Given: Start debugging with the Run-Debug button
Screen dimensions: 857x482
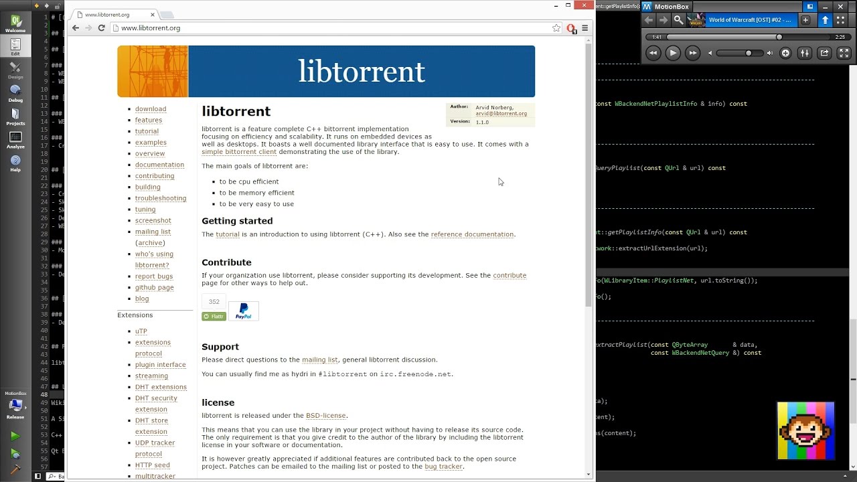Looking at the screenshot, I should [x=15, y=454].
